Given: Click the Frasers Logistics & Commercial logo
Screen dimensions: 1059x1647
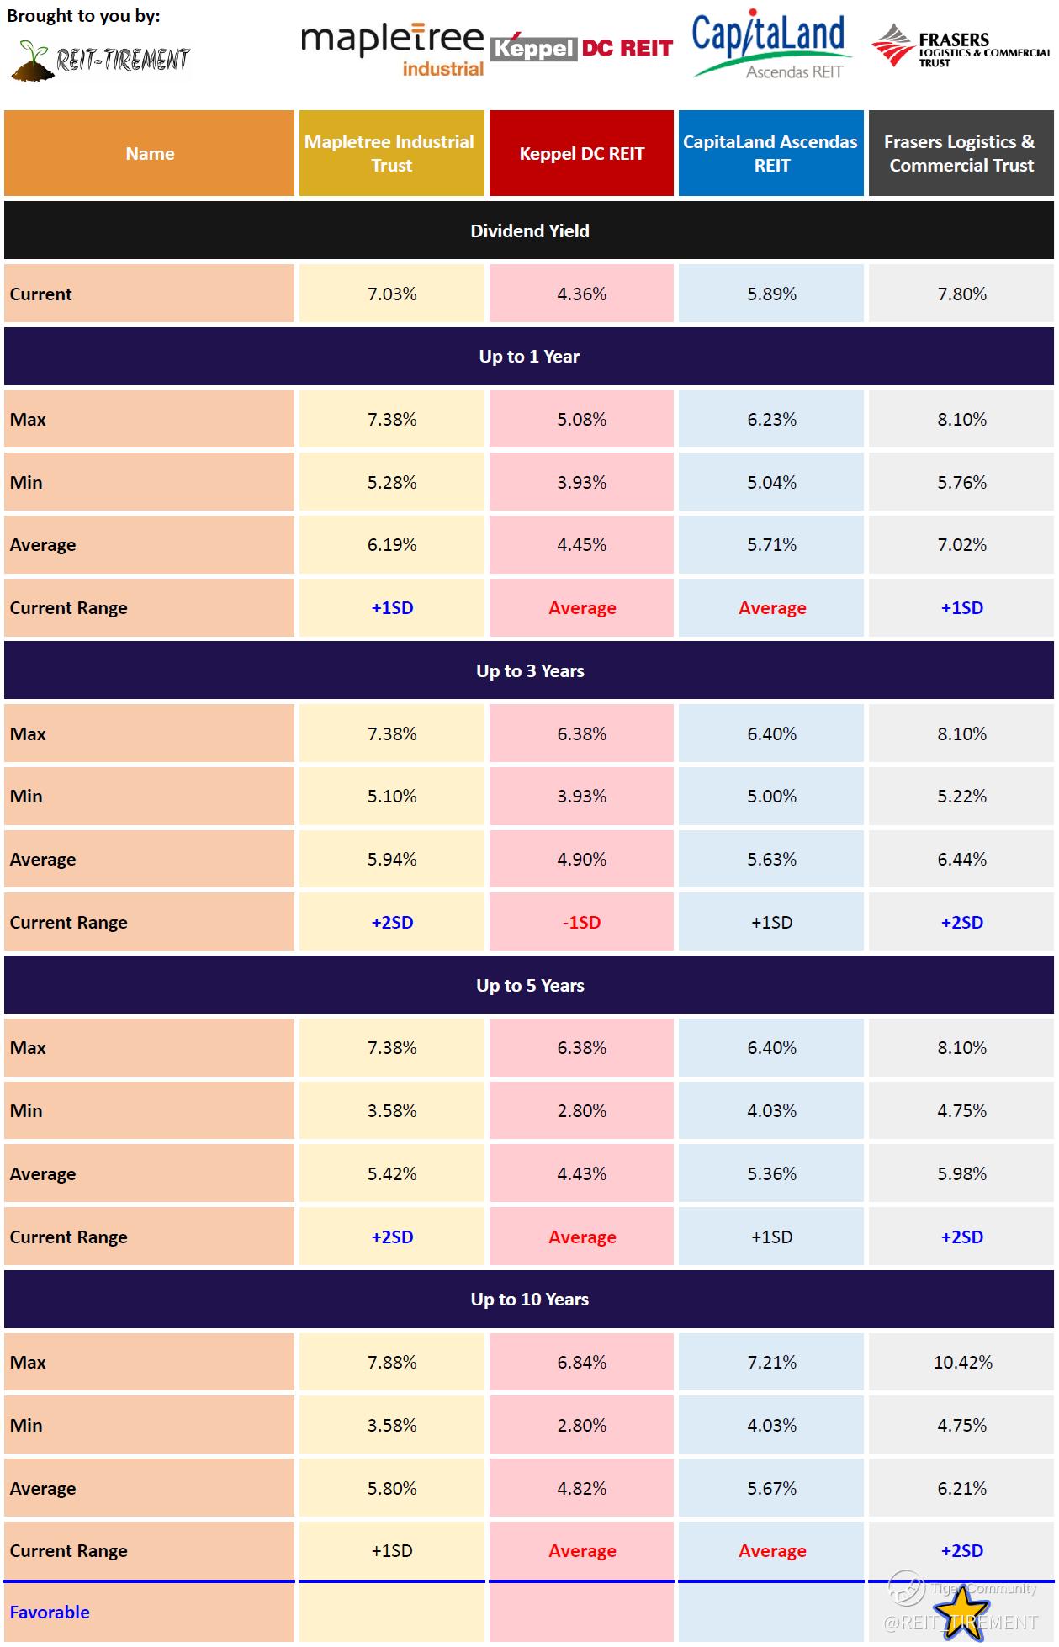Looking at the screenshot, I should tap(961, 46).
